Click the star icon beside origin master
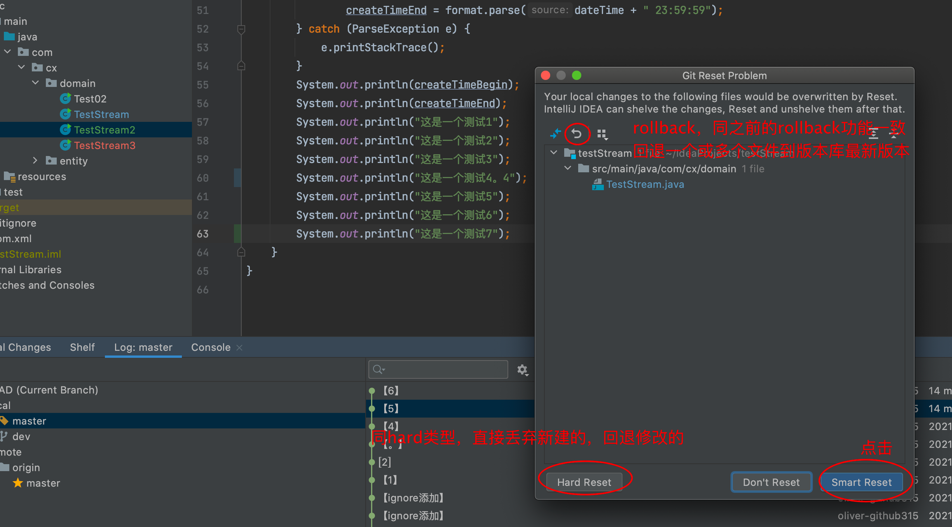The height and width of the screenshot is (527, 952). point(18,483)
